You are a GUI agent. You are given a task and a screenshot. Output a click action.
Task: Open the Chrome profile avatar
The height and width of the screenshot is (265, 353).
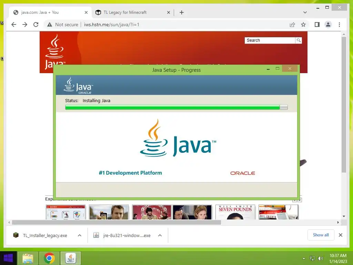point(328,24)
